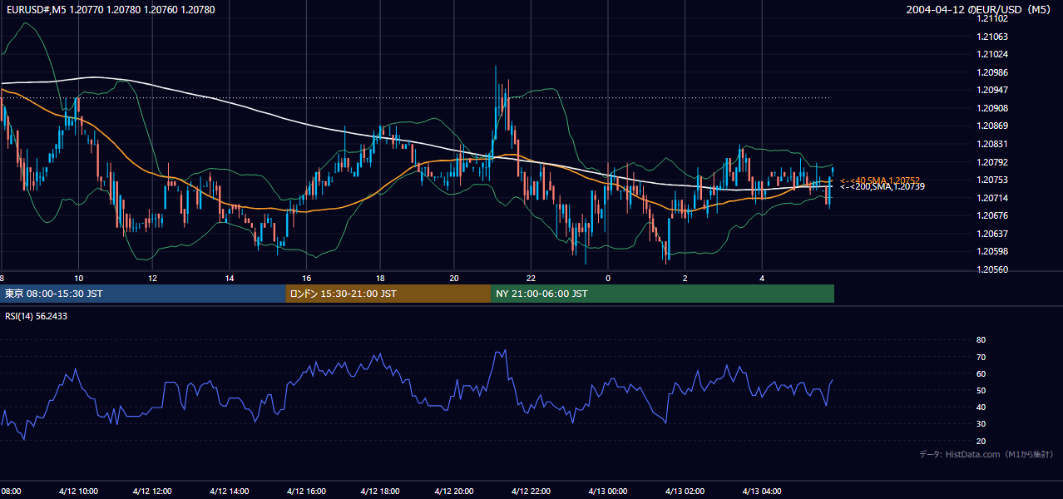Click the hour 16 label on price chart axis

click(x=306, y=278)
